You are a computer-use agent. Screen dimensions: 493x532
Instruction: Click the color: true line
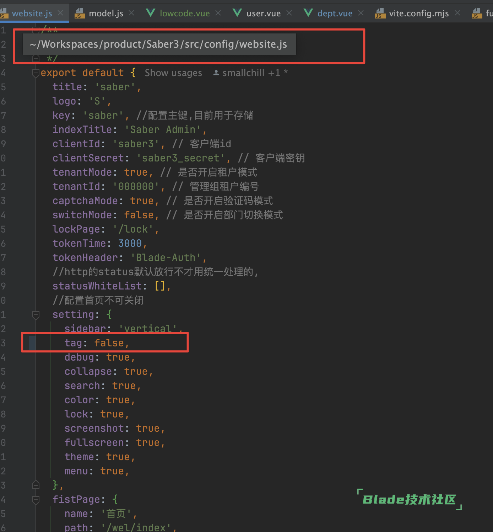click(x=99, y=400)
